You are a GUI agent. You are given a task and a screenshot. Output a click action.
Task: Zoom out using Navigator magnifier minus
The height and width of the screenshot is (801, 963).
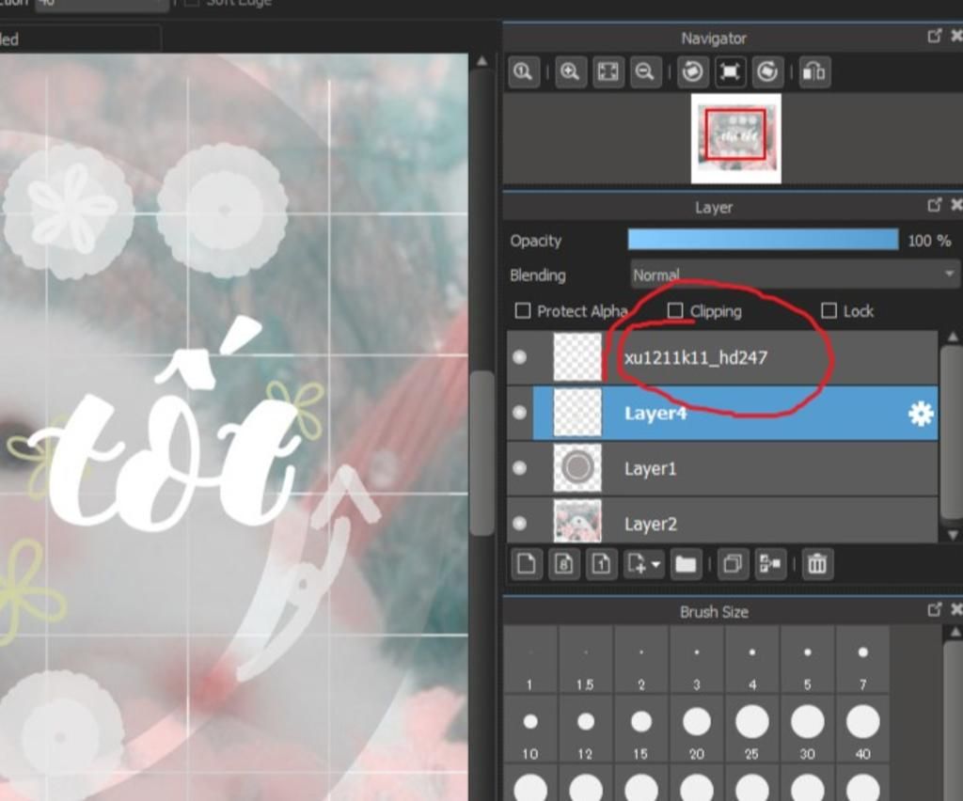click(645, 71)
